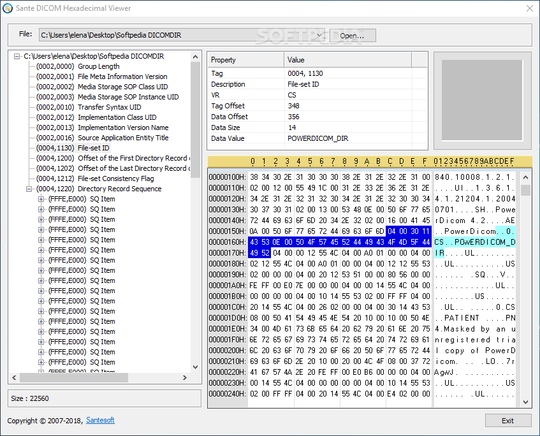Click the tree's down scroll arrow
Screen dimensions: 540x436
point(195,367)
